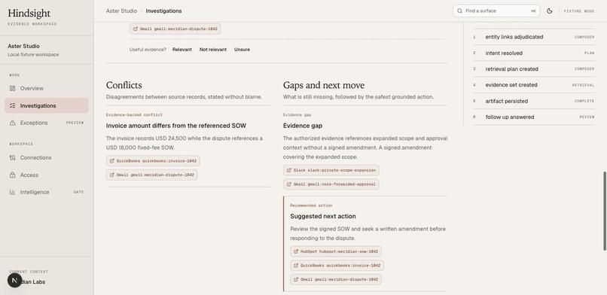The image size is (607, 295).
Task: Click the Conflicts section heading
Action: (124, 85)
